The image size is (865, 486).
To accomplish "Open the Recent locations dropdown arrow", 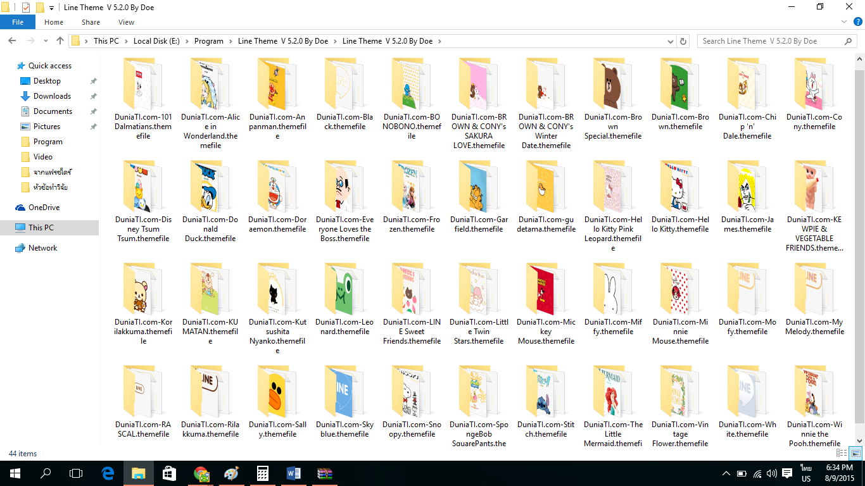I will coord(45,41).
